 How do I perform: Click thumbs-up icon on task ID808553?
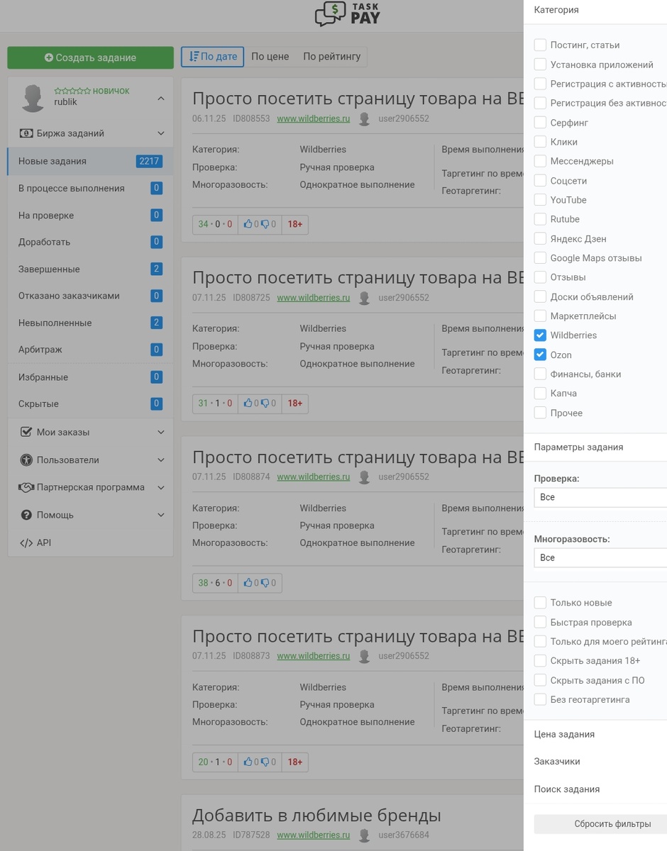point(248,224)
